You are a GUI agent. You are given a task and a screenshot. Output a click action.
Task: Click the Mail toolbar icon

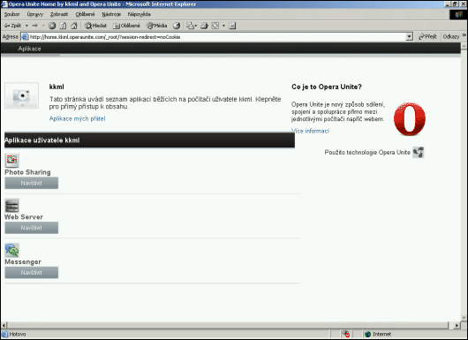pyautogui.click(x=192, y=26)
